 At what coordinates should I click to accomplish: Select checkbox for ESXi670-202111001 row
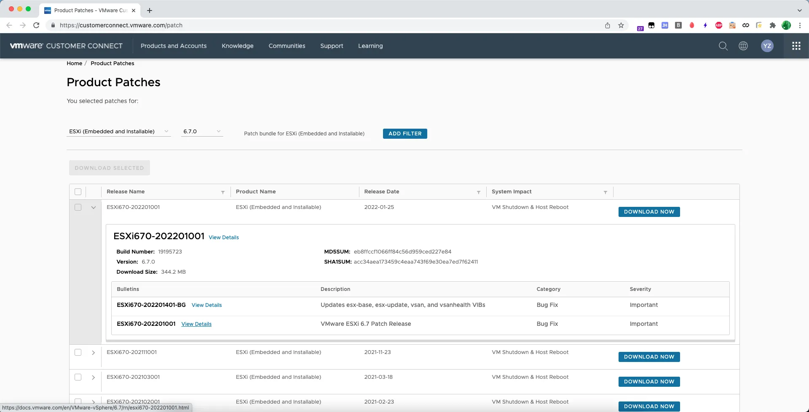[78, 352]
